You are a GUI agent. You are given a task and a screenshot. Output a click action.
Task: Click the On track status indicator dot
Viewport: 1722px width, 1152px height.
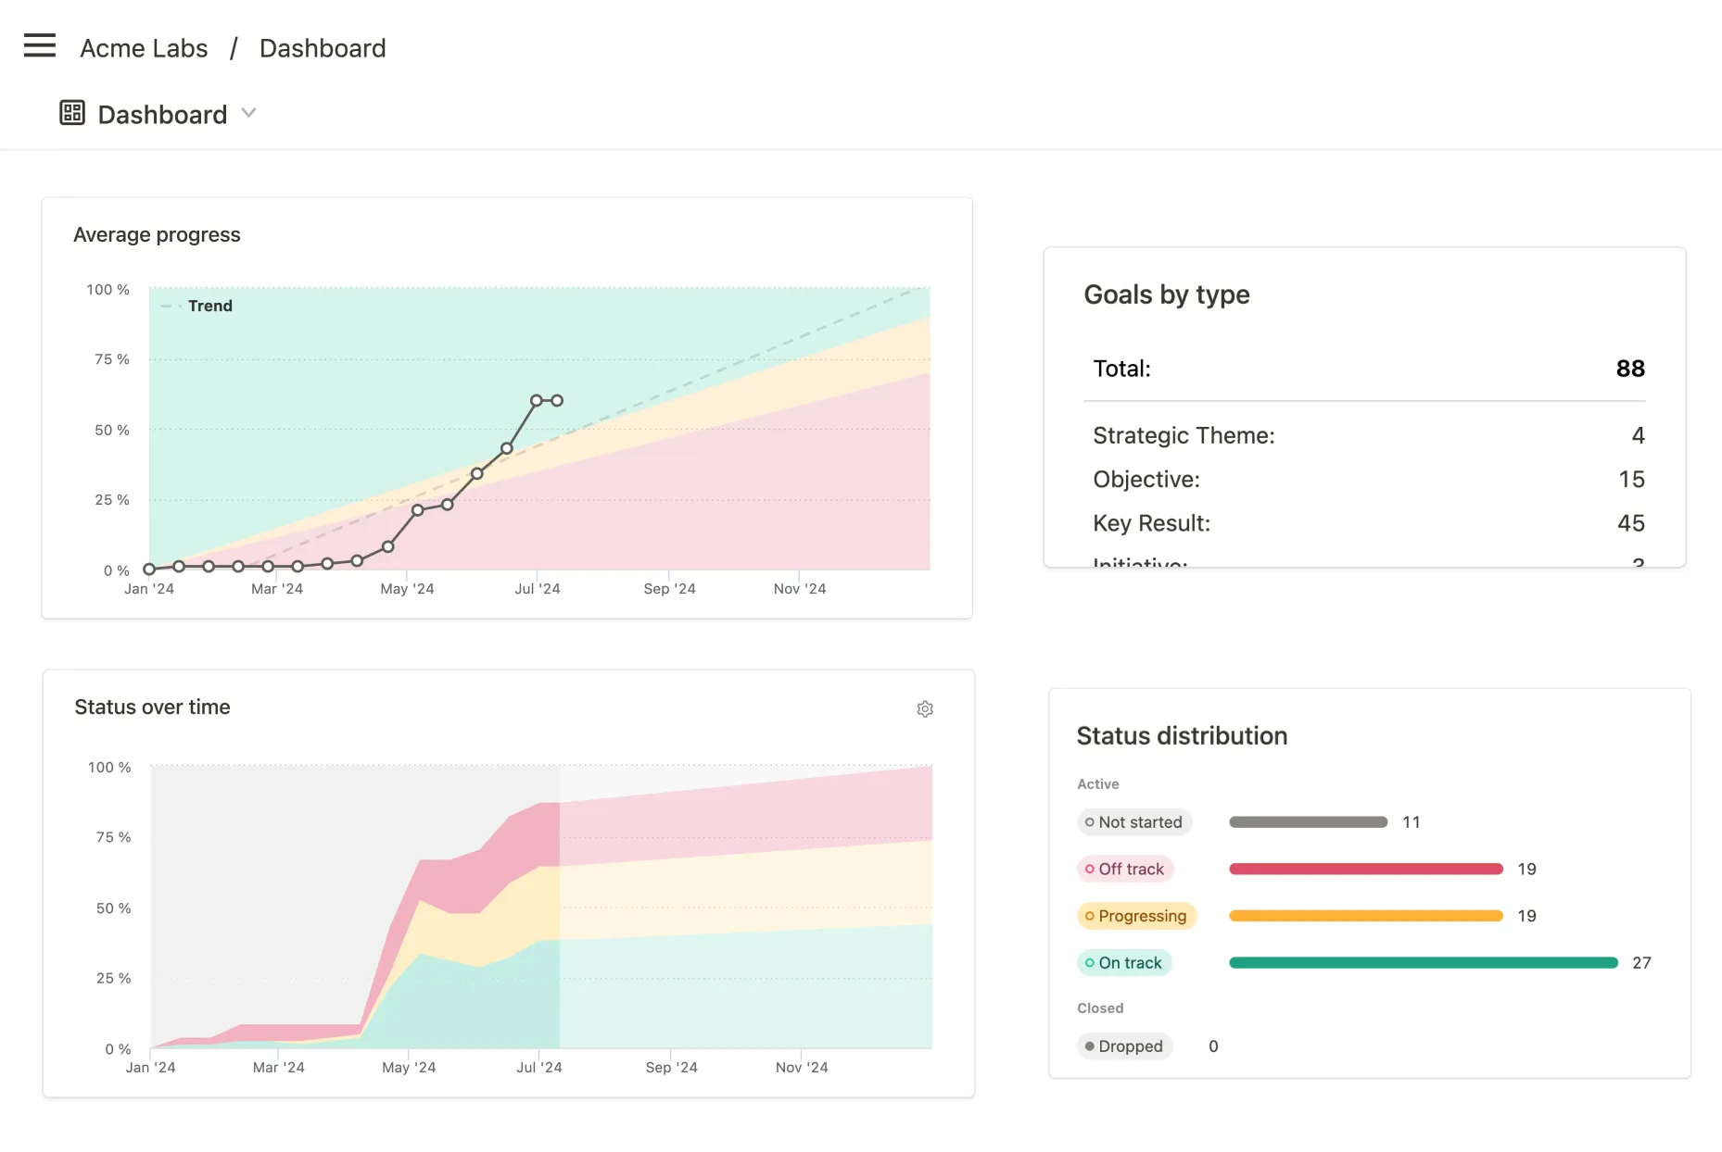[x=1089, y=963]
